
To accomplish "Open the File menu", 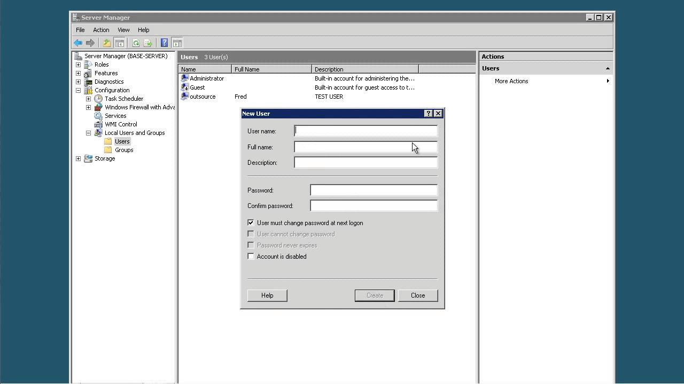I will (80, 30).
